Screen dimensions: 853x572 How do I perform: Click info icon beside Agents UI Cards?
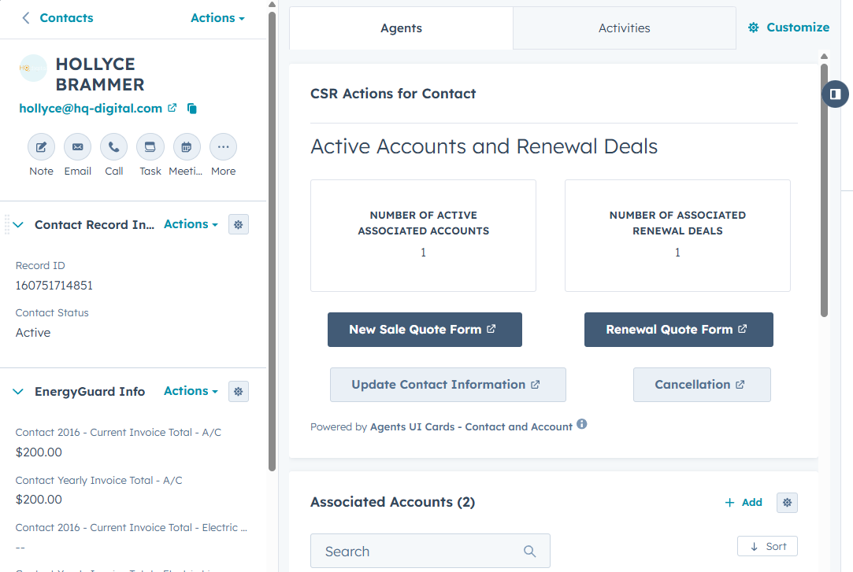[x=582, y=424]
